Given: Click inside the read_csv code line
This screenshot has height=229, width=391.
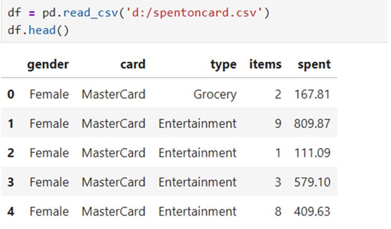Looking at the screenshot, I should [139, 12].
